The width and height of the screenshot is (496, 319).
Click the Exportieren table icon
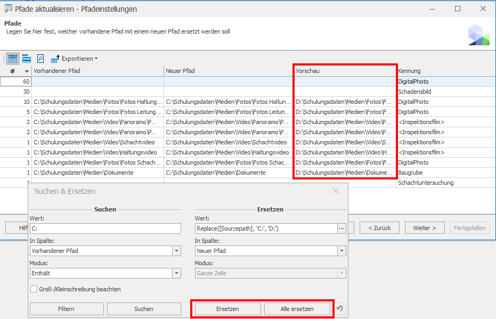coord(55,59)
